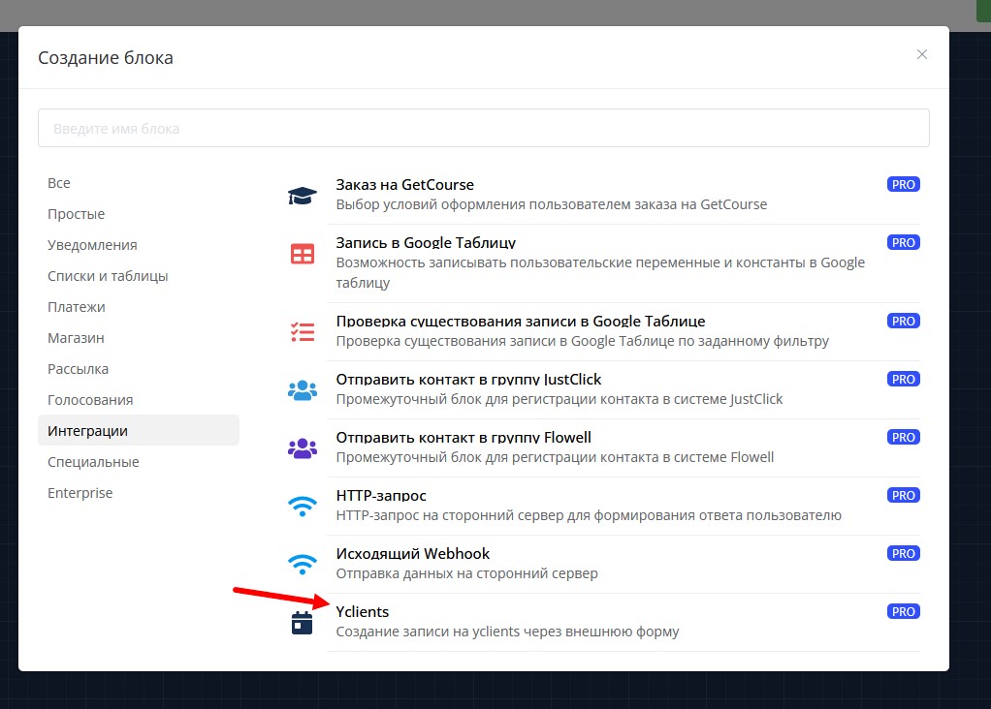The image size is (991, 709).
Task: Select the Платежи category
Action: [x=76, y=307]
